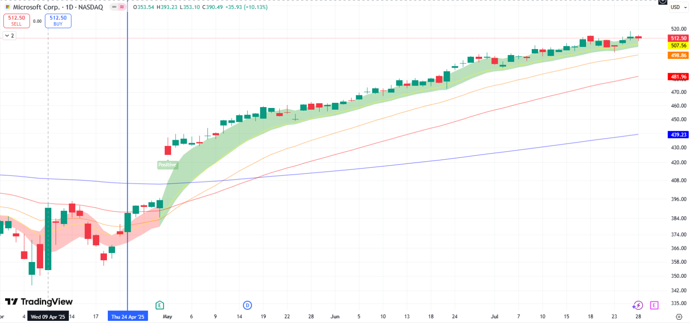
Task: Click the high value H393.23 in the legend
Action: click(x=167, y=7)
